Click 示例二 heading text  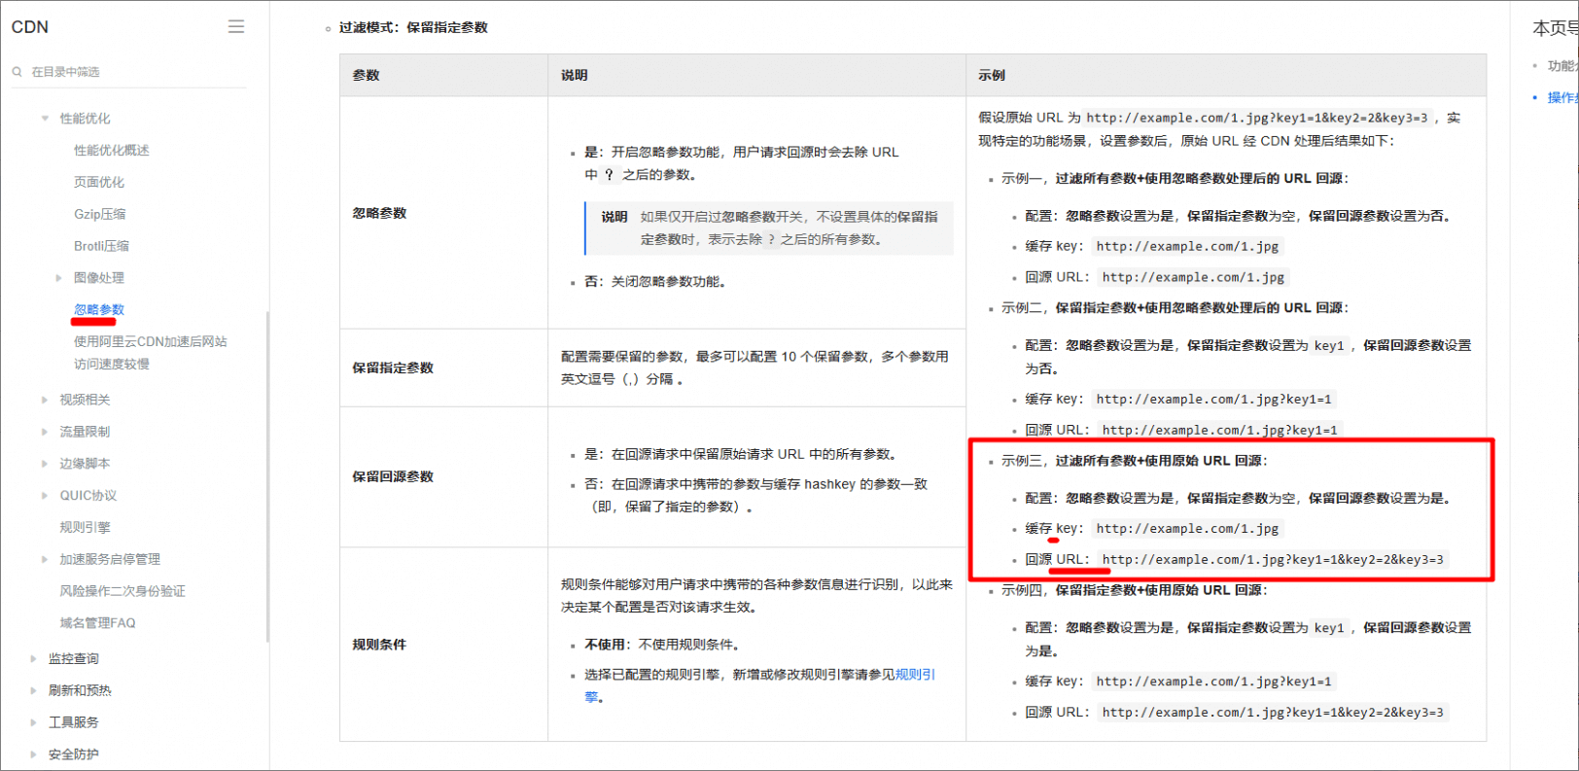point(1175,308)
